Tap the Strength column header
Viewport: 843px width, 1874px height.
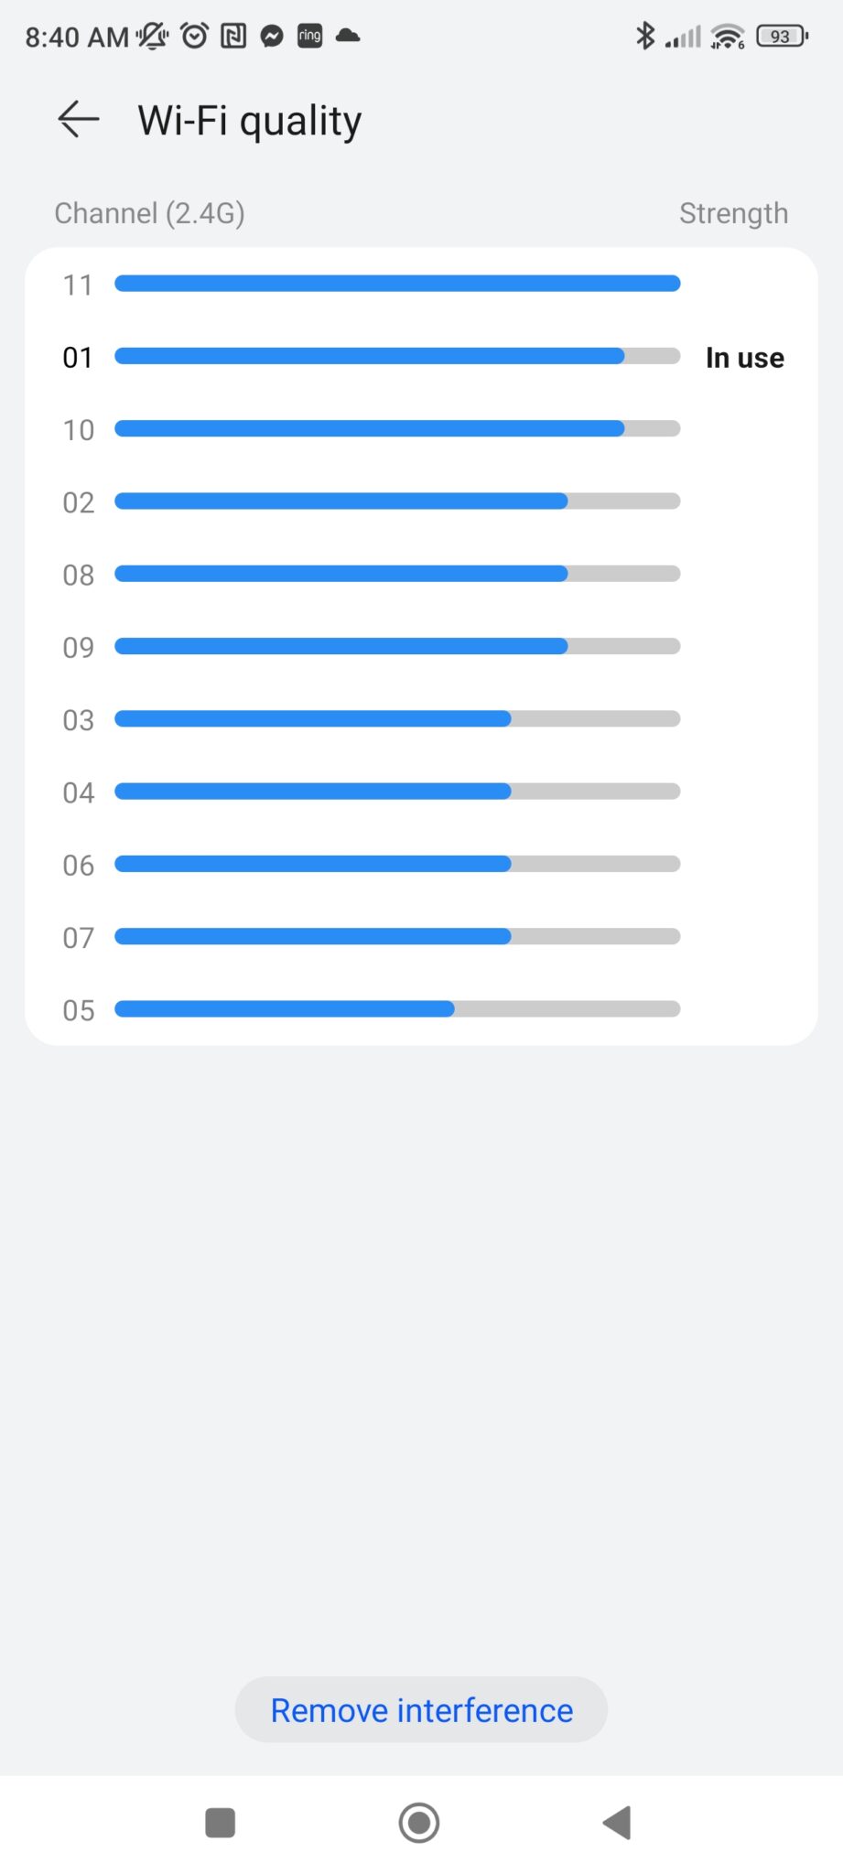(x=733, y=213)
